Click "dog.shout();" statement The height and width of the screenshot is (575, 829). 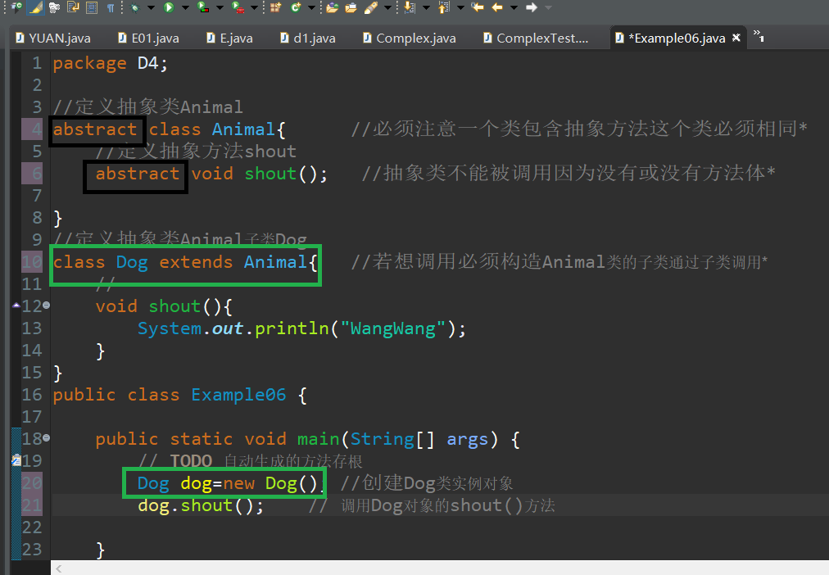201,505
